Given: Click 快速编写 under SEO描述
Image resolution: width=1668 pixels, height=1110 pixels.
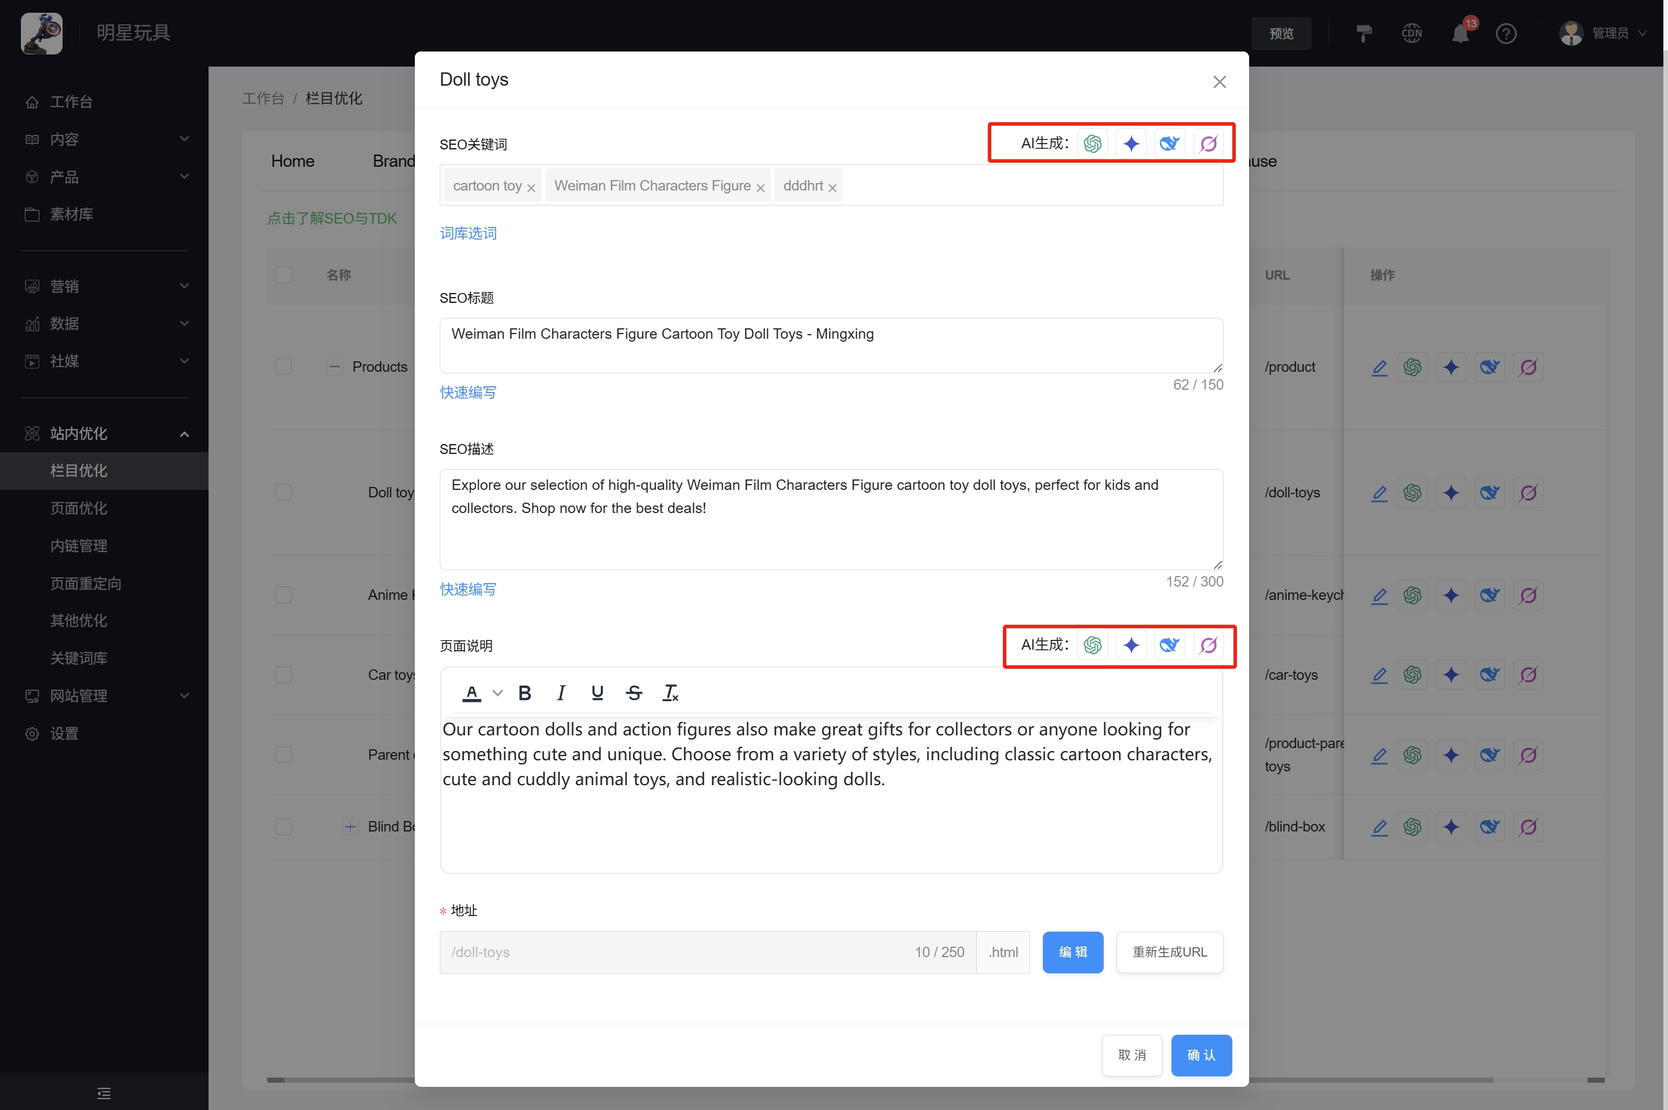Looking at the screenshot, I should point(468,589).
